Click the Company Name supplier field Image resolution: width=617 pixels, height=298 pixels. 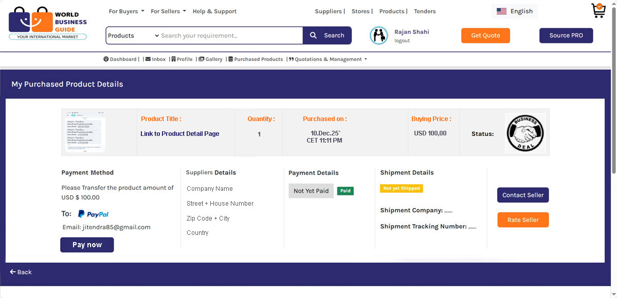pos(210,189)
